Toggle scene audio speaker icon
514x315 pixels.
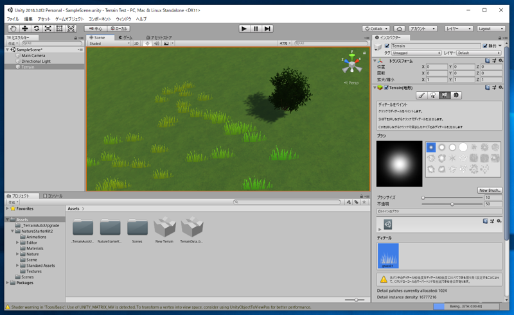157,43
